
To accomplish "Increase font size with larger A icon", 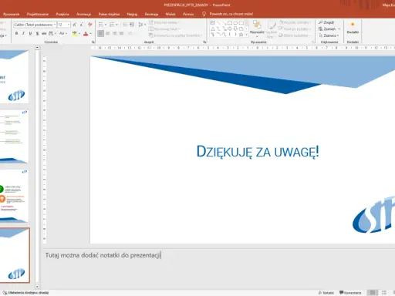I will 75,25.
